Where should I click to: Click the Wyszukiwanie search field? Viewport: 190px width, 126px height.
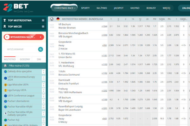[x=21, y=49]
